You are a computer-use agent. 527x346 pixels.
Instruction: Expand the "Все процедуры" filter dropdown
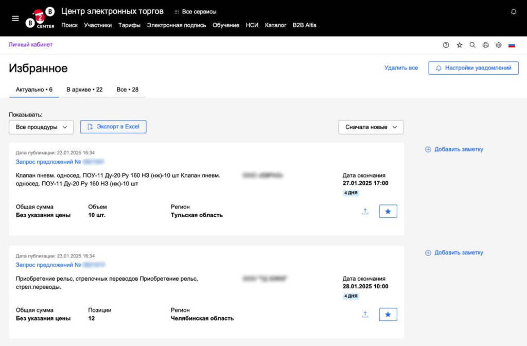41,127
